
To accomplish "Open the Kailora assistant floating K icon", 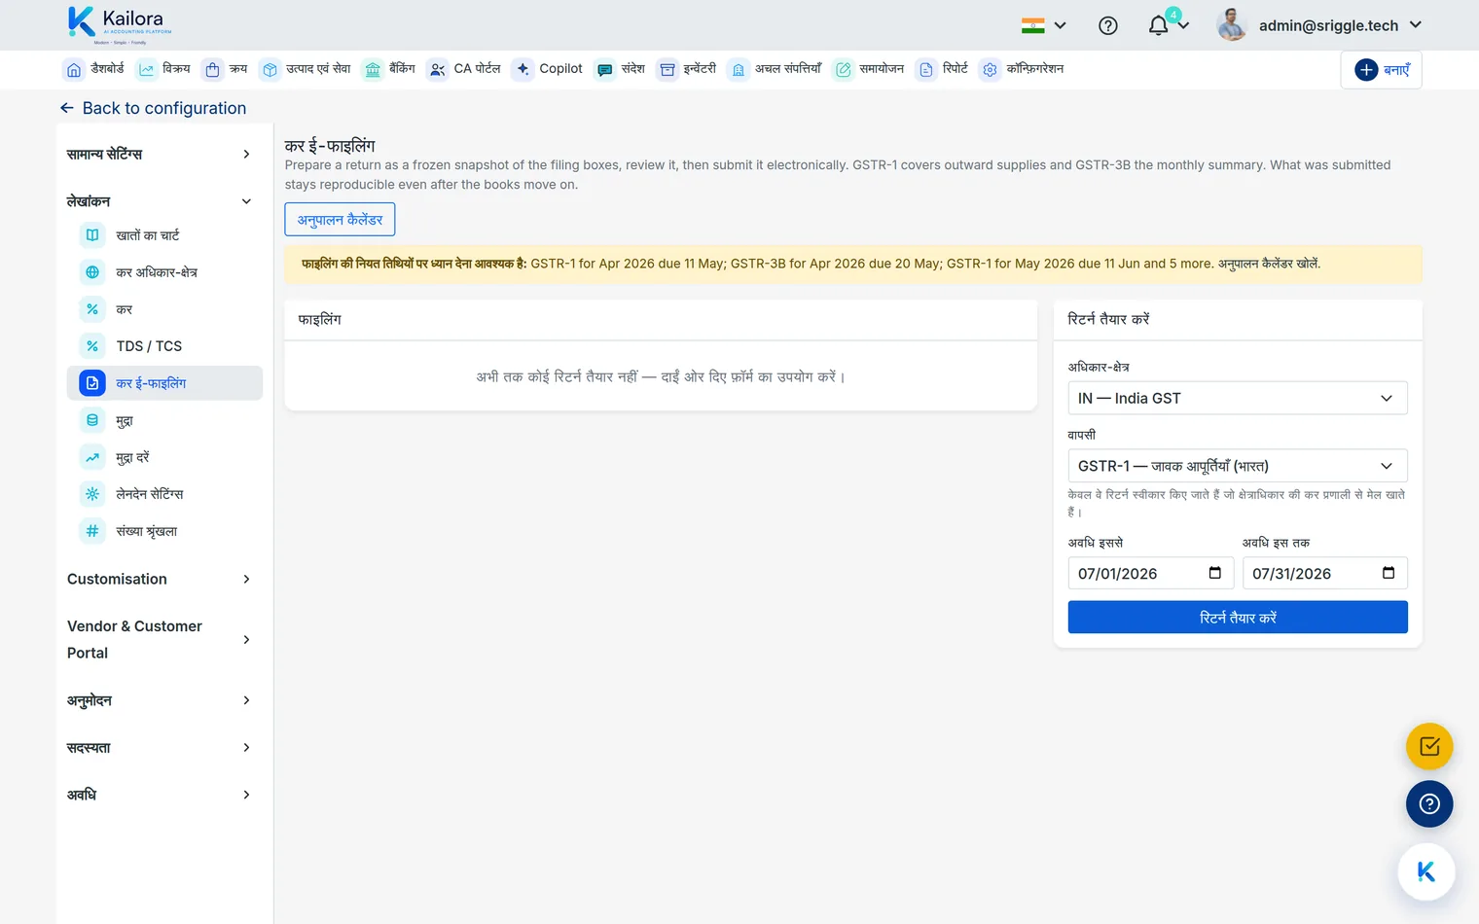I will point(1426,871).
